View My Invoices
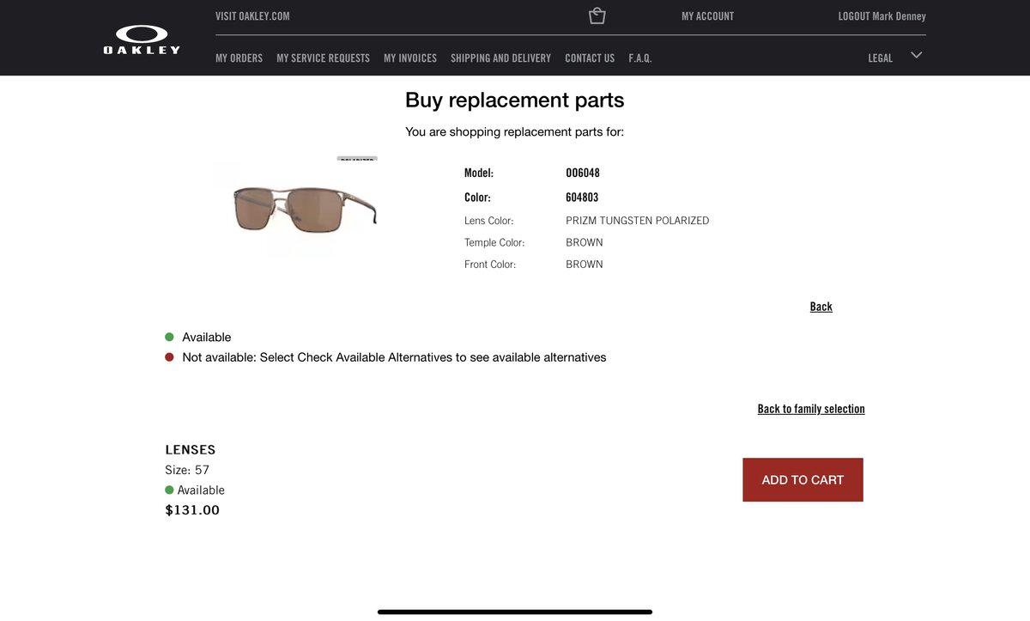 [410, 58]
